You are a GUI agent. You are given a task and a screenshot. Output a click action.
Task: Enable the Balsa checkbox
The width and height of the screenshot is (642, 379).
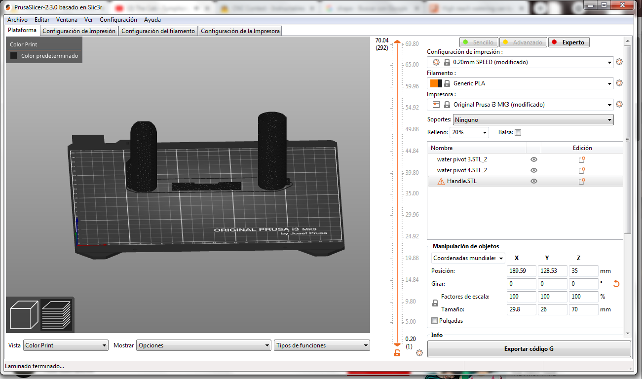tap(518, 132)
